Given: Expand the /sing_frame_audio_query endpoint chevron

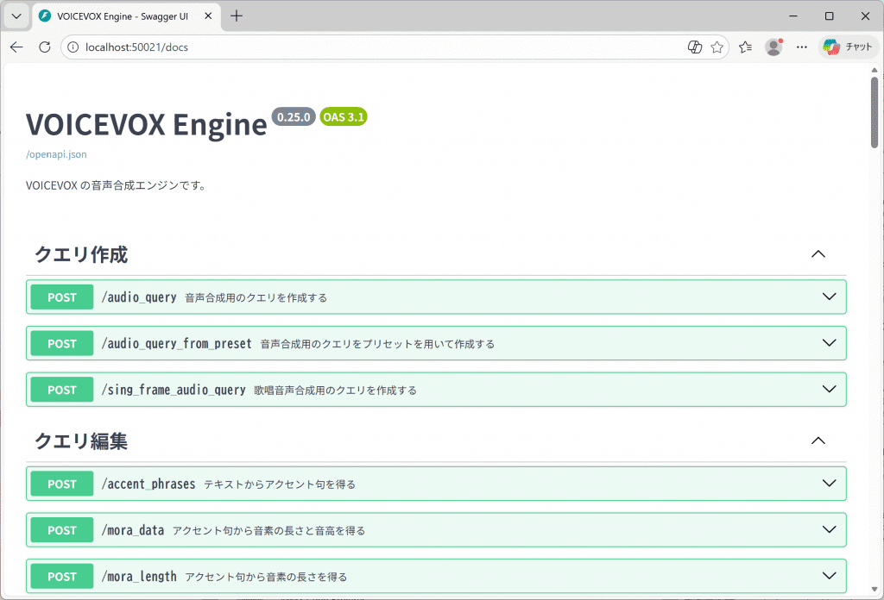Looking at the screenshot, I should pyautogui.click(x=829, y=389).
